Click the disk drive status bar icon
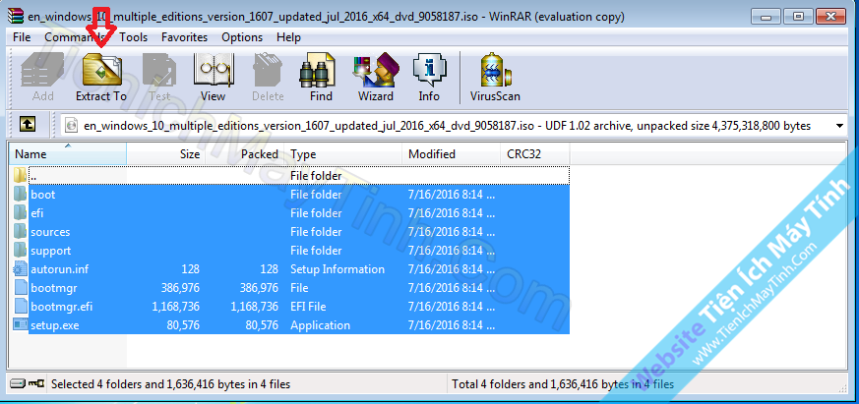The image size is (859, 404). tap(18, 383)
